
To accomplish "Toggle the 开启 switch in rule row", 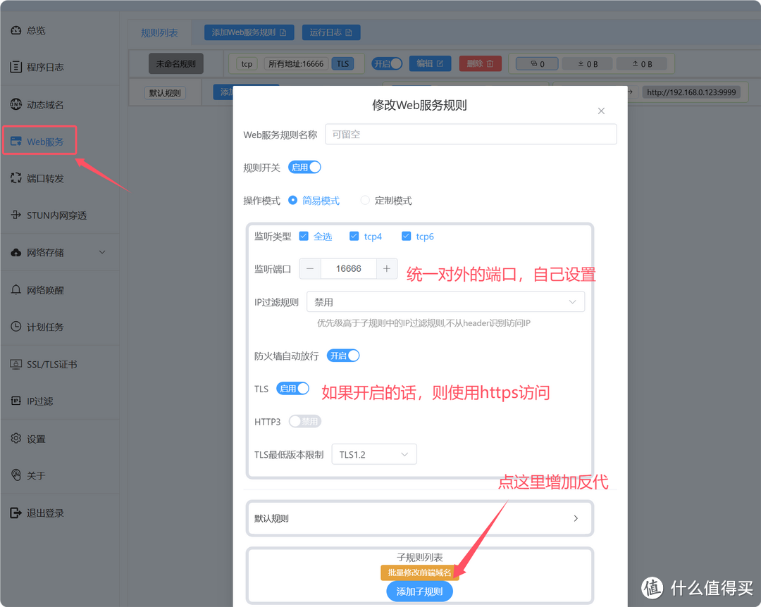I will [387, 63].
